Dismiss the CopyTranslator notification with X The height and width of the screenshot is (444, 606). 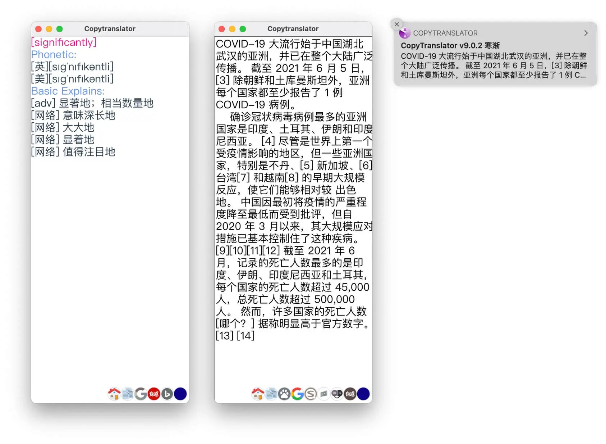pos(396,24)
